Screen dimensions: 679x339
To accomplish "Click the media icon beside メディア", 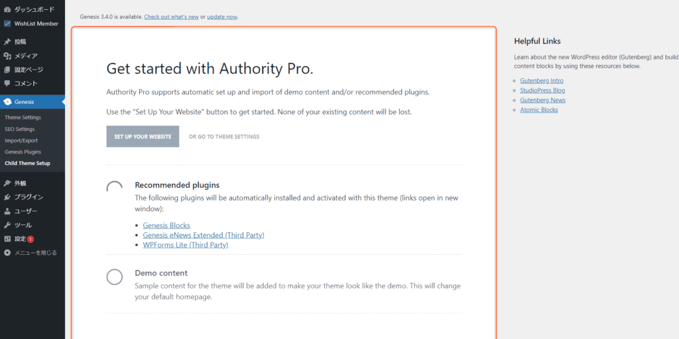I will click(x=7, y=56).
